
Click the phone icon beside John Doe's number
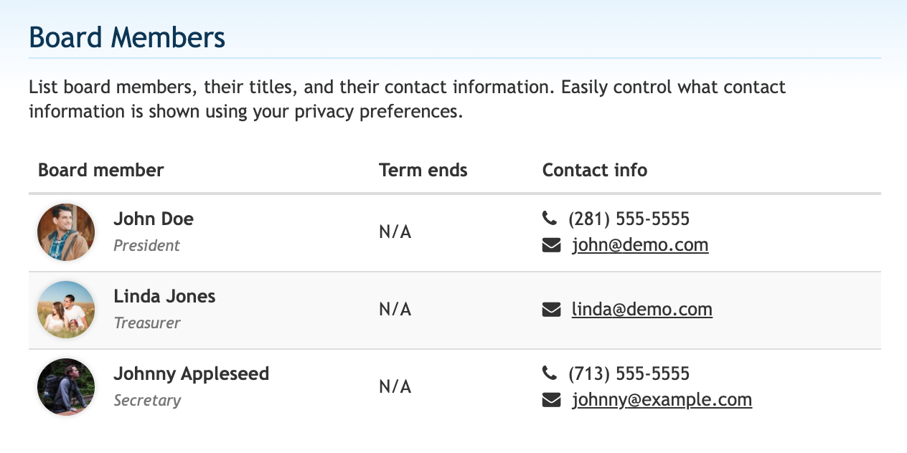coord(549,218)
